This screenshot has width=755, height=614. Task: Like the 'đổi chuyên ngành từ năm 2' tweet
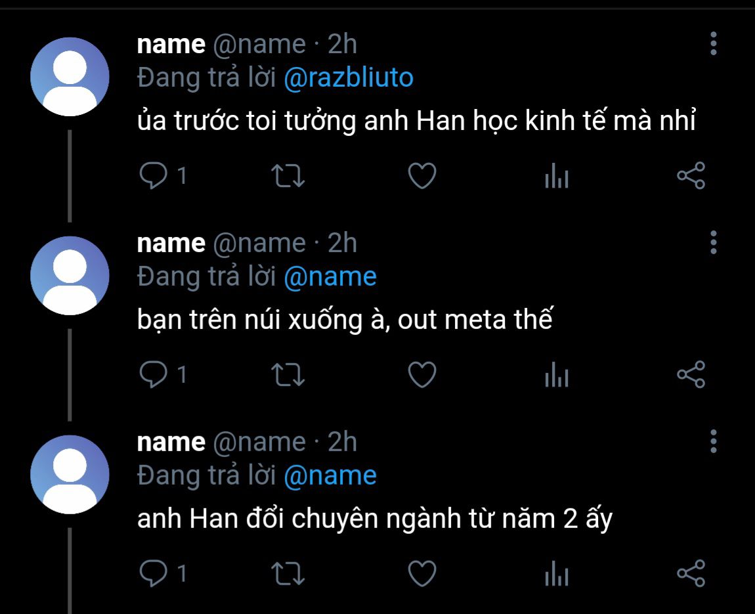click(x=422, y=573)
